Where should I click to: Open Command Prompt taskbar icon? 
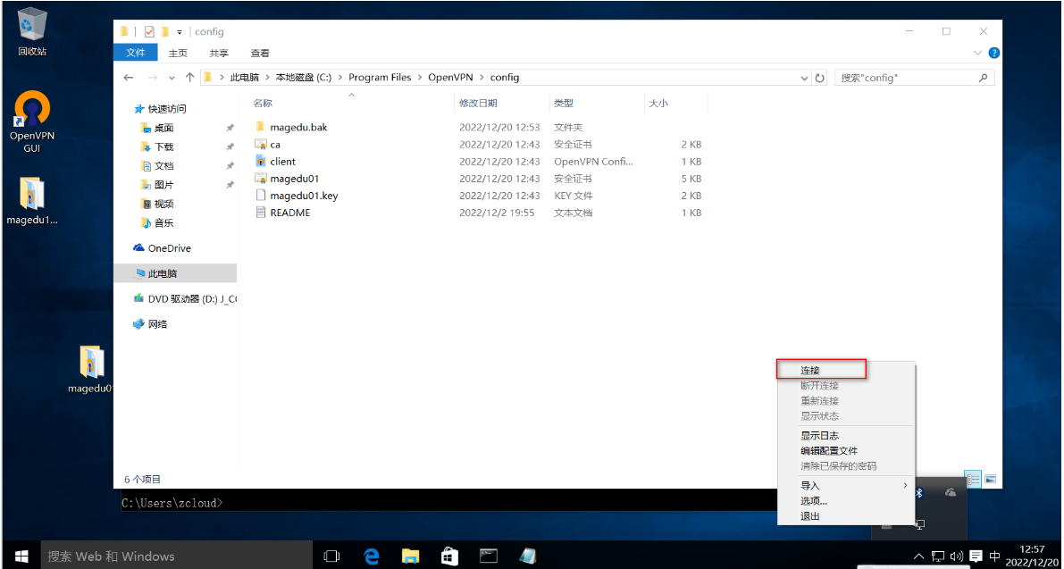click(489, 556)
